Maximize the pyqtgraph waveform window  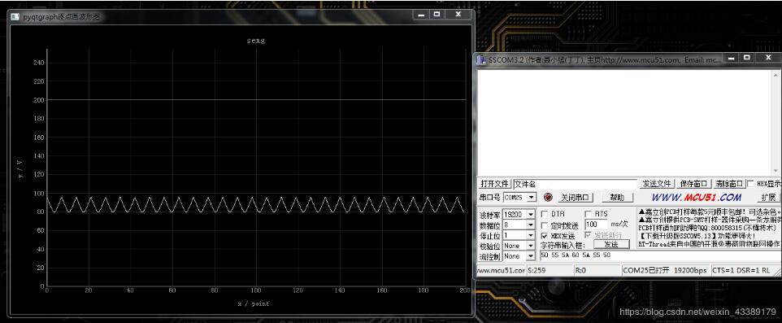click(437, 15)
